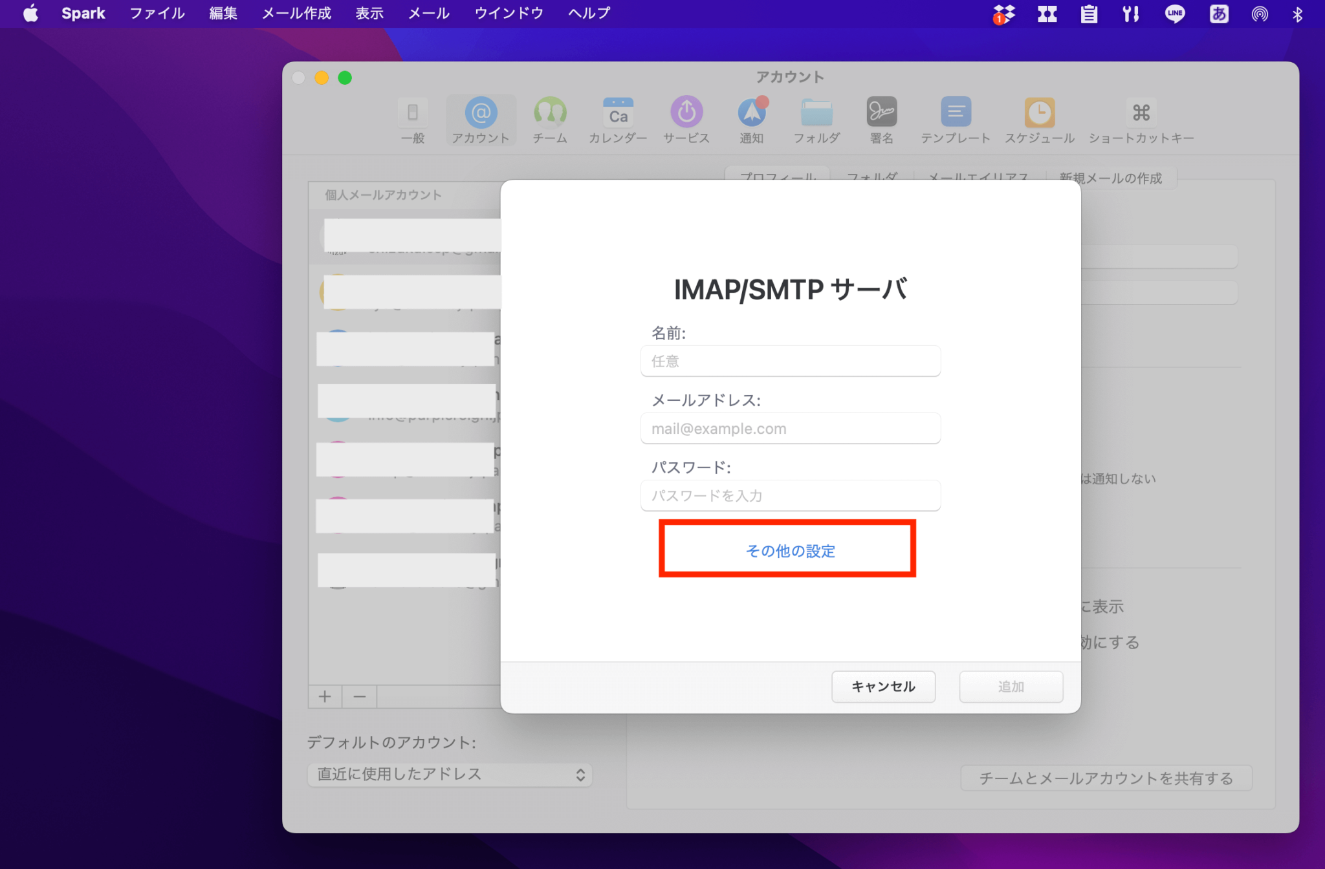Click the Dropbox icon in the menu bar
The height and width of the screenshot is (869, 1325).
coord(1003,14)
